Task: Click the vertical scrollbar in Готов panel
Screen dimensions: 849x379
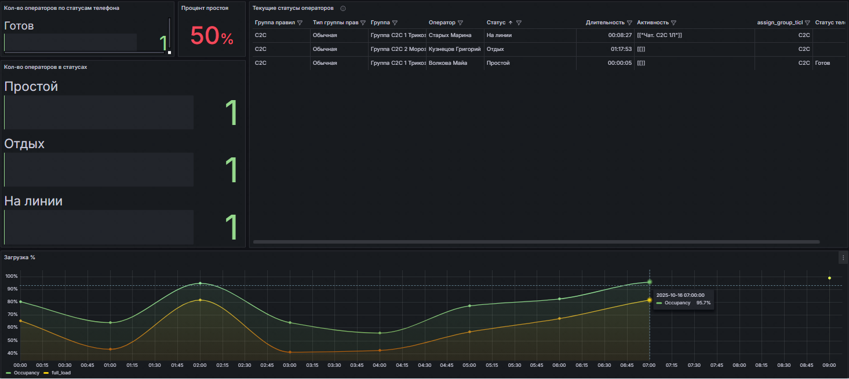Action: [169, 34]
